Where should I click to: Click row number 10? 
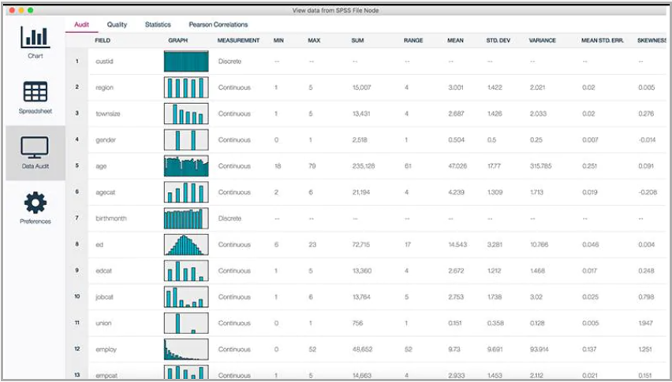(77, 296)
